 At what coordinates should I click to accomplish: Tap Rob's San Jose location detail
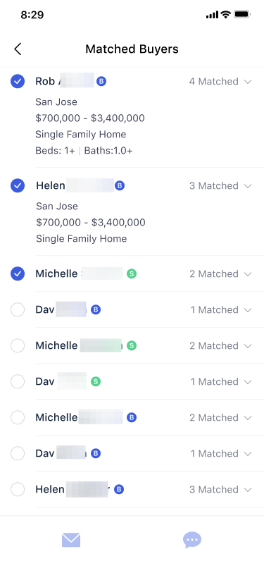[x=56, y=101]
